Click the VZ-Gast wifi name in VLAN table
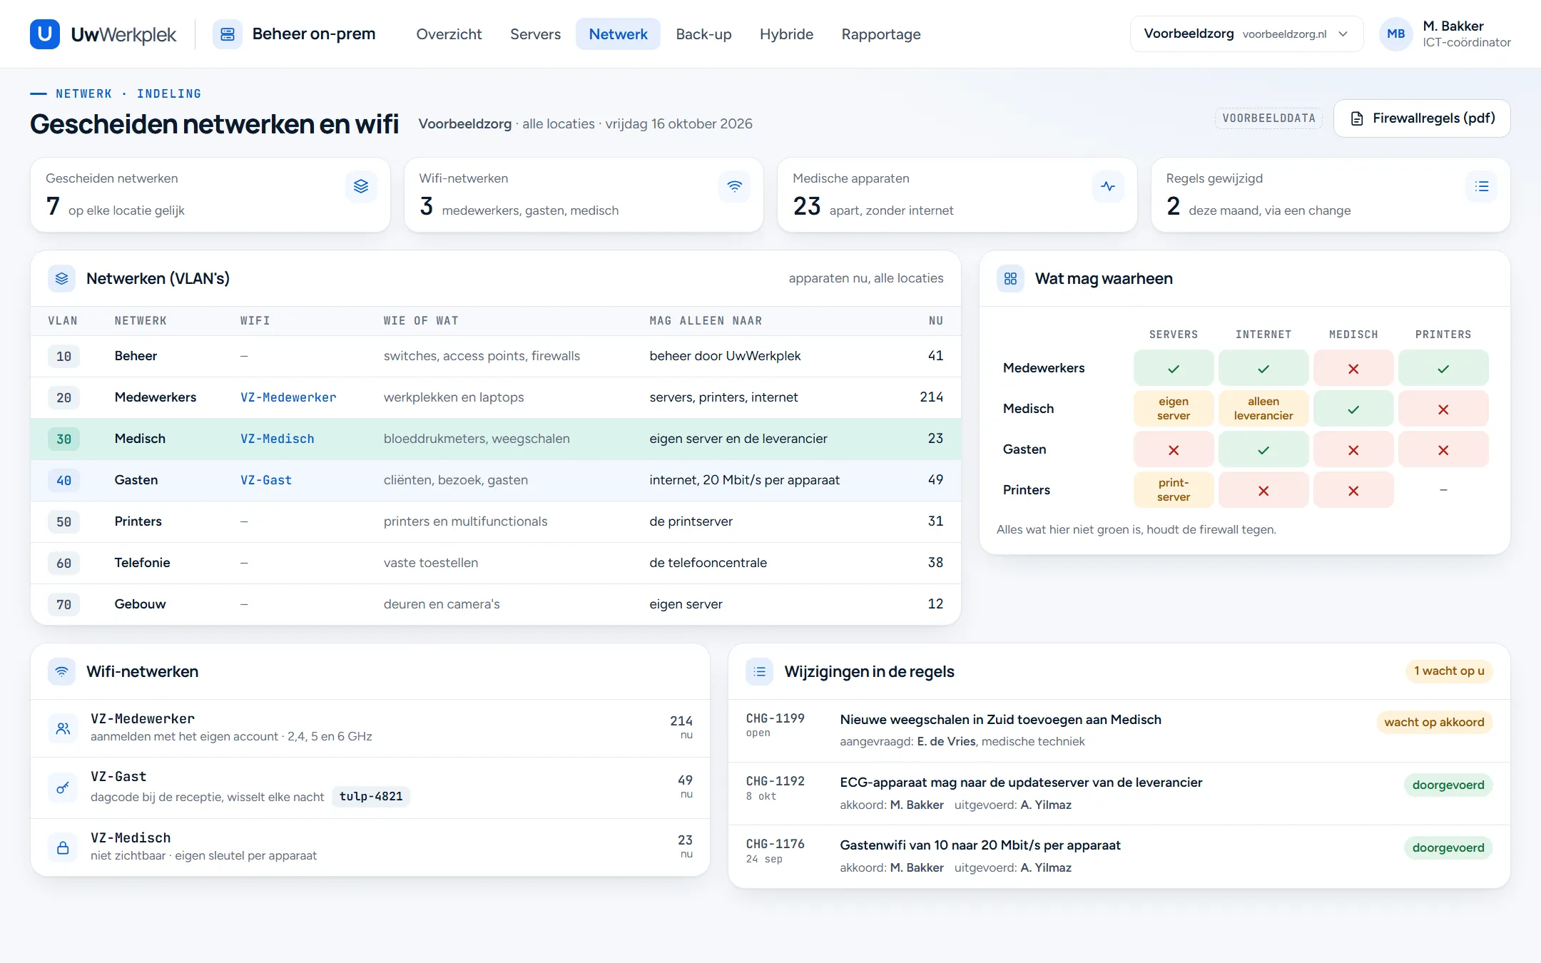1541x963 pixels. coord(266,480)
